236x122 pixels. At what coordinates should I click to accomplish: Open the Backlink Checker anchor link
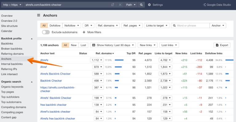pos(51,81)
